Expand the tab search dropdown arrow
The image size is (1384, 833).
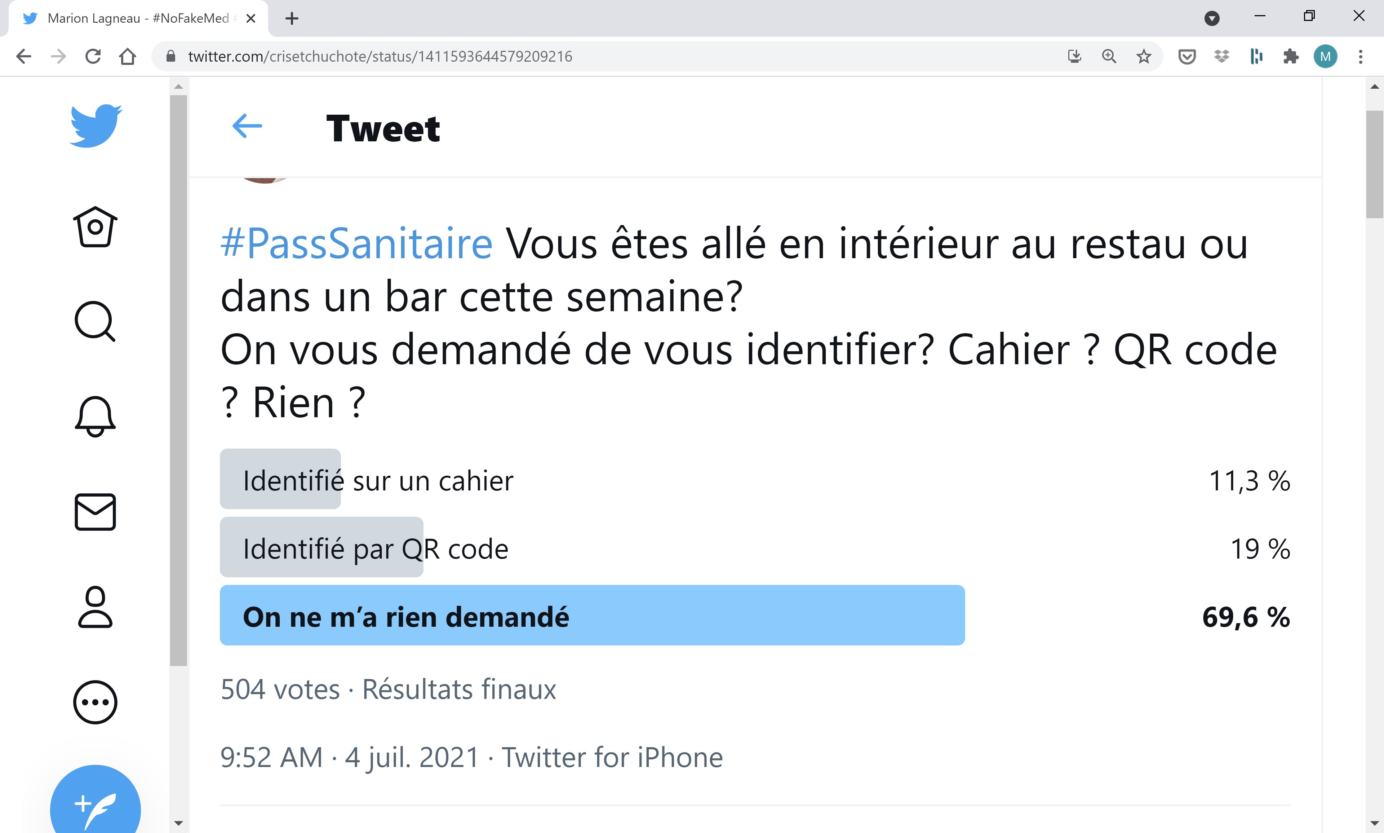pyautogui.click(x=1212, y=18)
